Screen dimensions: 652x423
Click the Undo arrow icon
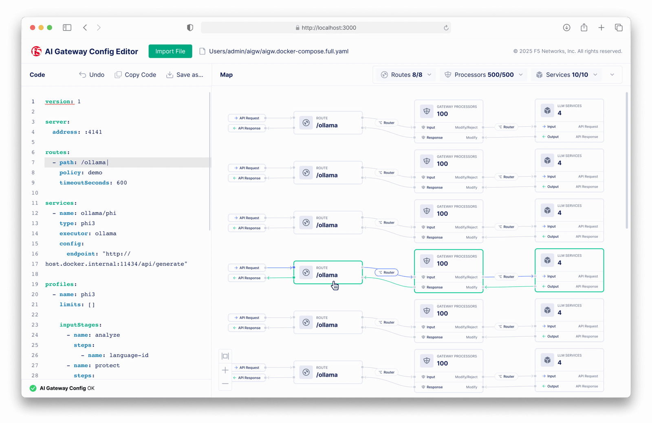[83, 75]
